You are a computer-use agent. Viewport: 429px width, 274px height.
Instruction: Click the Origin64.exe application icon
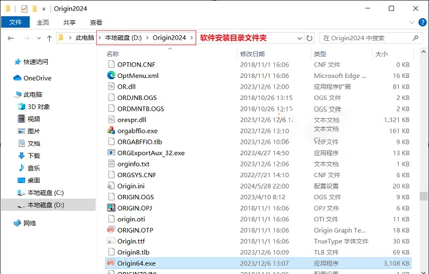click(x=111, y=263)
